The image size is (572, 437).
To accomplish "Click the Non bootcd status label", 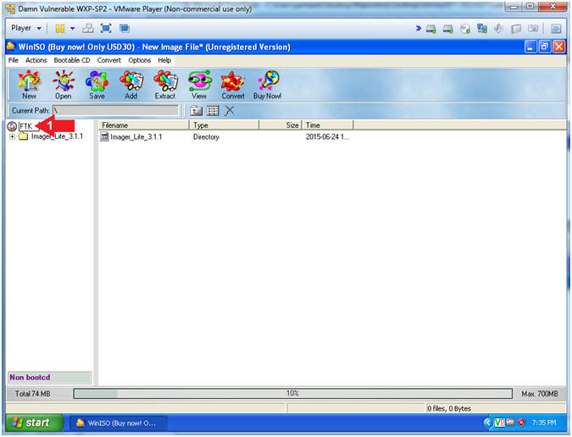I will click(49, 377).
